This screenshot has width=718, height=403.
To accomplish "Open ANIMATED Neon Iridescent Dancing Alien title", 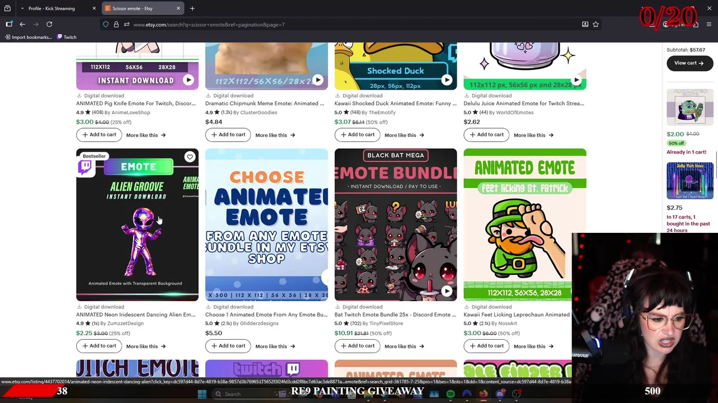I will (136, 314).
